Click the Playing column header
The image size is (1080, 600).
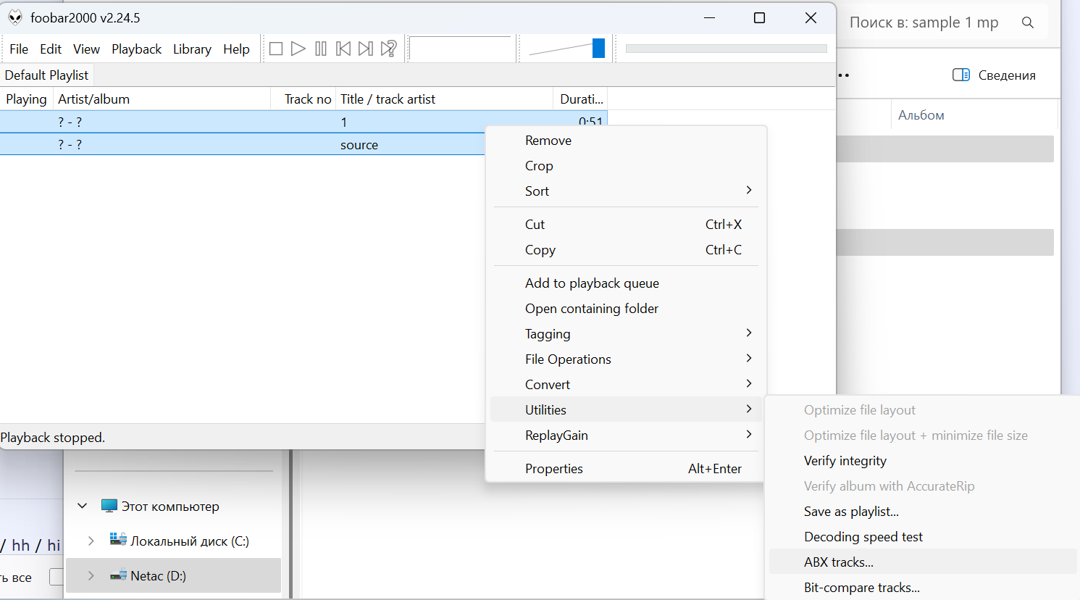[x=26, y=99]
